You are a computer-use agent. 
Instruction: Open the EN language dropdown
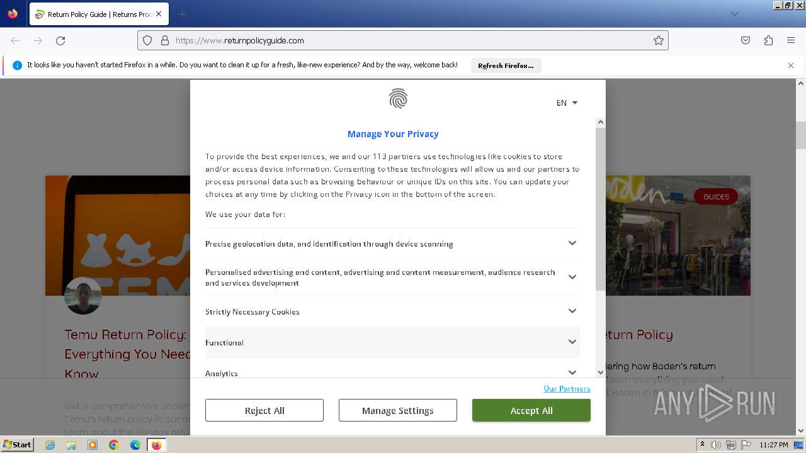point(567,103)
